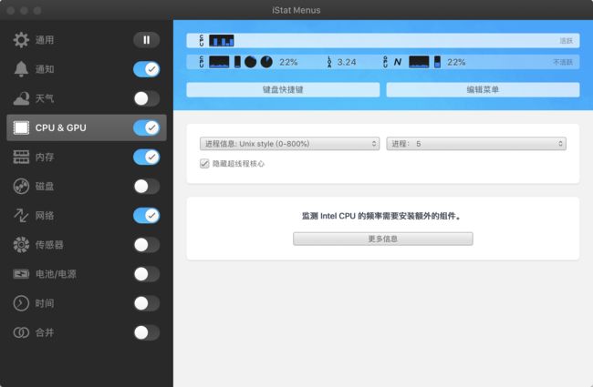Turn on the 时间 switch
The width and height of the screenshot is (593, 387).
pos(146,303)
